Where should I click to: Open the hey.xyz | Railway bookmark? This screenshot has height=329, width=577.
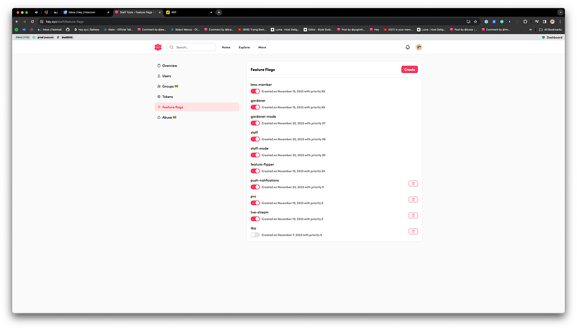pyautogui.click(x=87, y=29)
